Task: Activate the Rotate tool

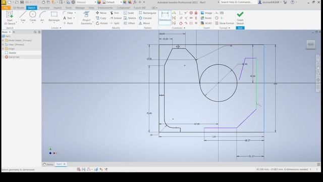Action: (102, 23)
